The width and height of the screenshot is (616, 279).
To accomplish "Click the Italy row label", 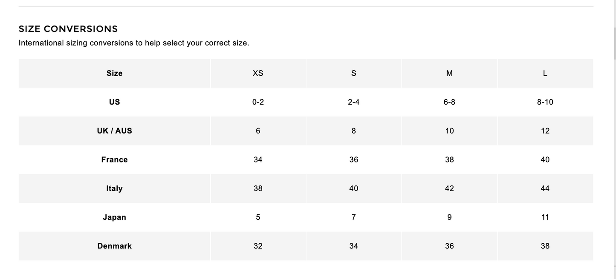I will (114, 188).
